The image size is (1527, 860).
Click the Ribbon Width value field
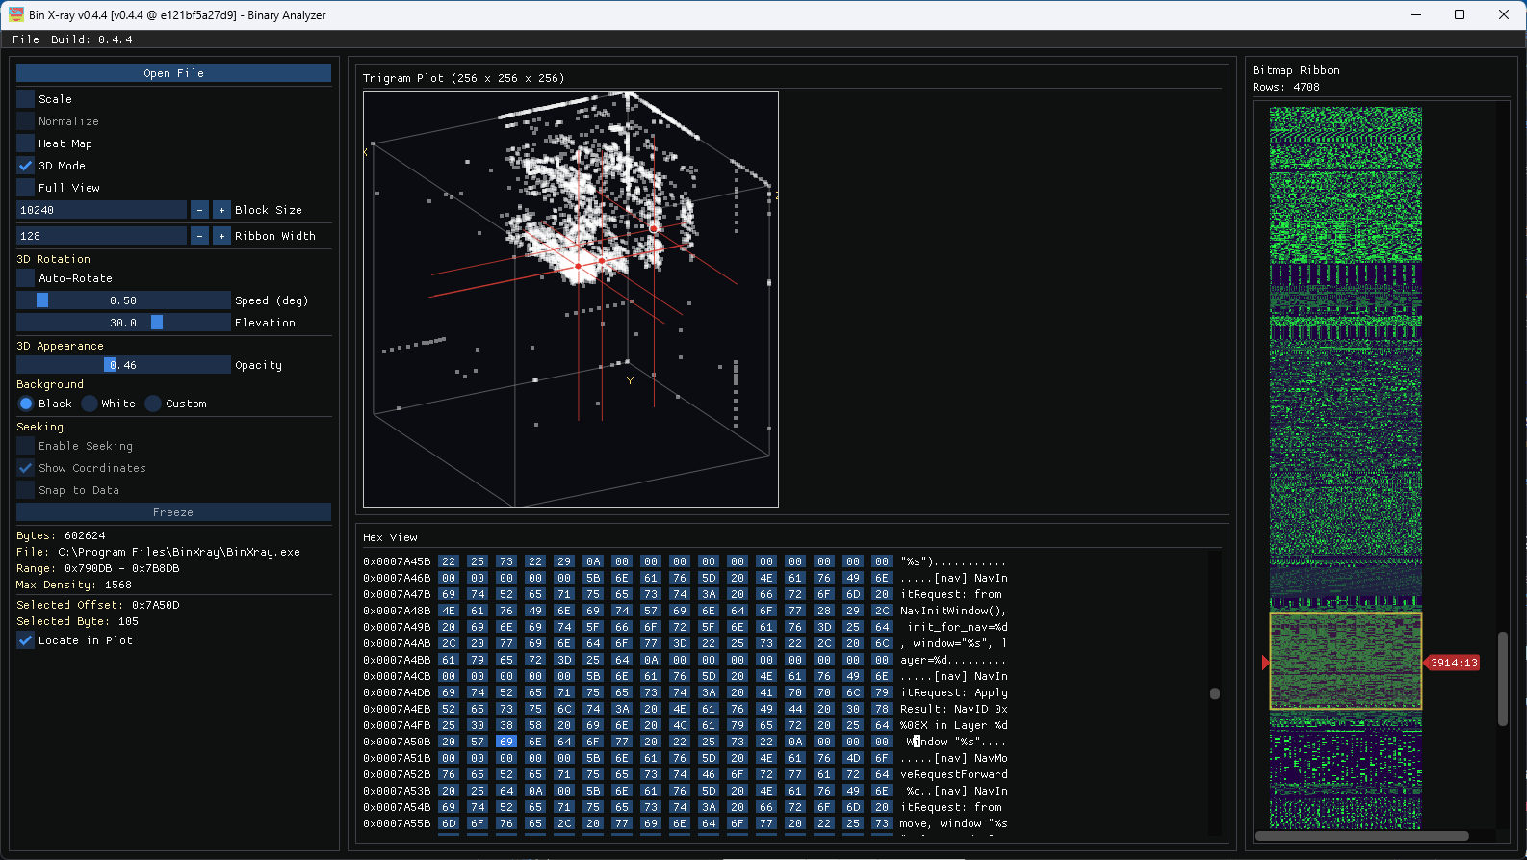click(x=101, y=236)
